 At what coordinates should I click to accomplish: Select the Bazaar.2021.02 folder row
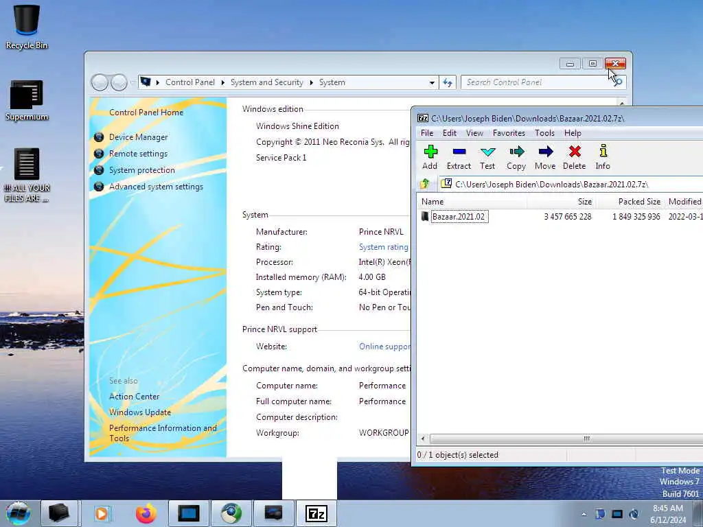click(x=560, y=217)
